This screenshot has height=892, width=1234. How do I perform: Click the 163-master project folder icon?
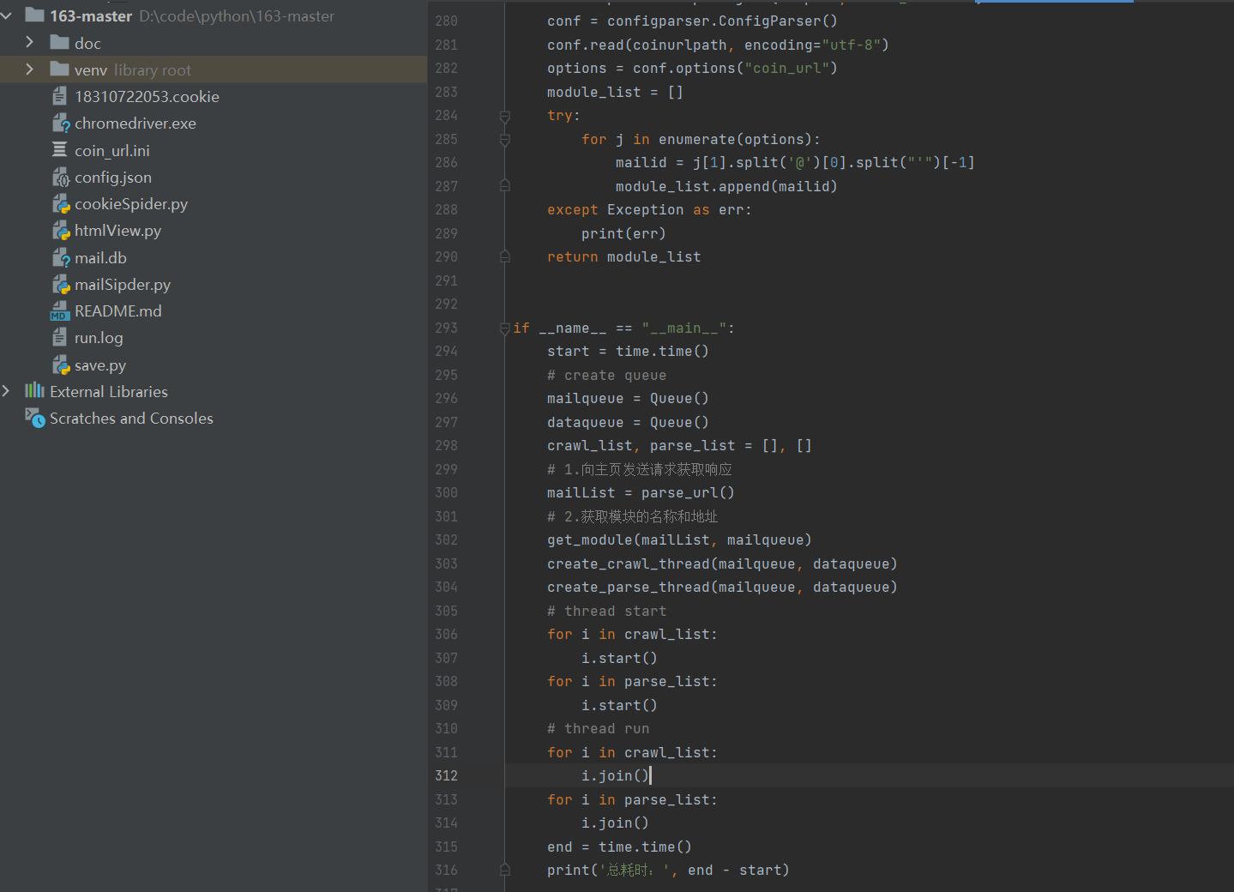[x=34, y=15]
